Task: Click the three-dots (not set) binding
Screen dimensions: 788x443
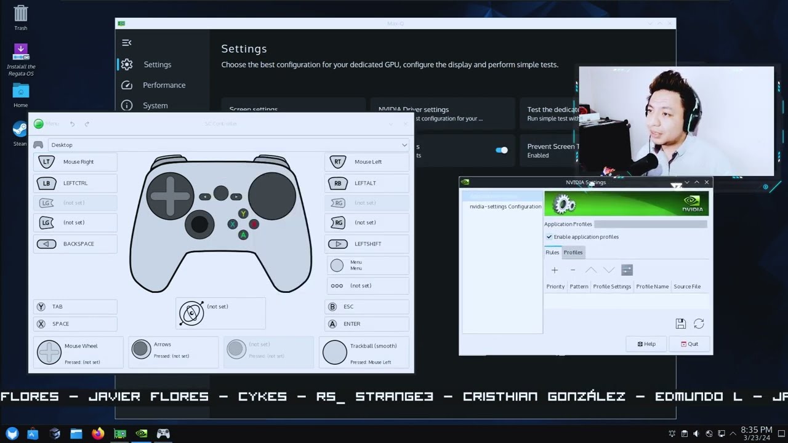Action: pos(367,285)
